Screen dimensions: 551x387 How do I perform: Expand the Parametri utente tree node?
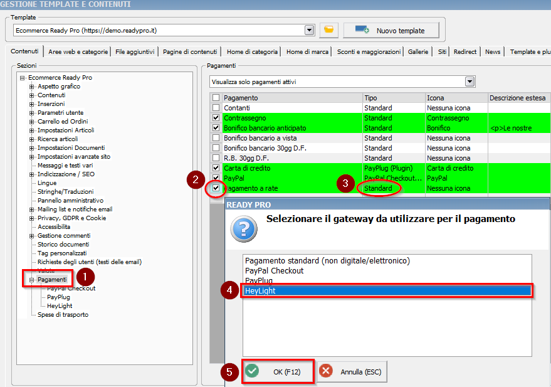[x=31, y=113]
